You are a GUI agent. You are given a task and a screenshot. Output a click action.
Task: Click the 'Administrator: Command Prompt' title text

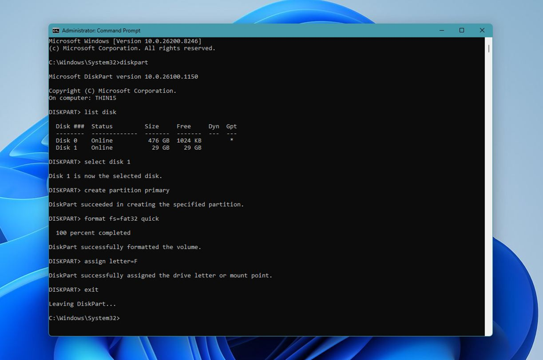coord(101,31)
